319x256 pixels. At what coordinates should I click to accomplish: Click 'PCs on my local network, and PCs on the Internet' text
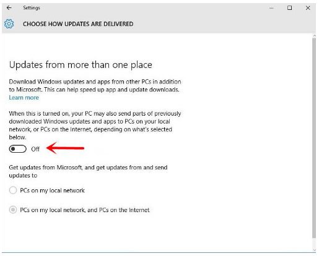coord(85,210)
